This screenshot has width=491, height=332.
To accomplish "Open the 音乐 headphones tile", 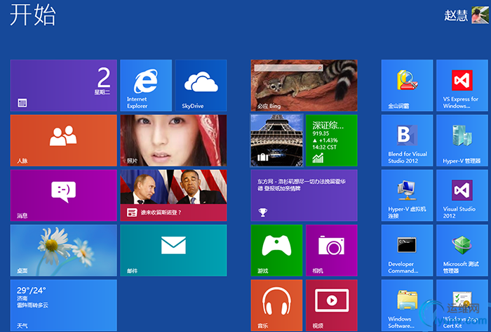I will coord(276,304).
